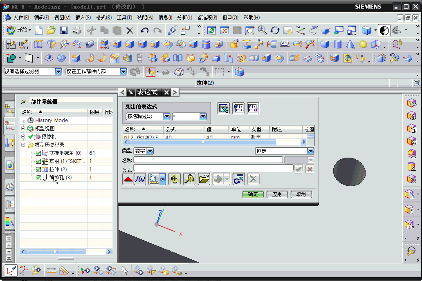Click the 公式 column header in expression list
The image size is (422, 281).
184,129
